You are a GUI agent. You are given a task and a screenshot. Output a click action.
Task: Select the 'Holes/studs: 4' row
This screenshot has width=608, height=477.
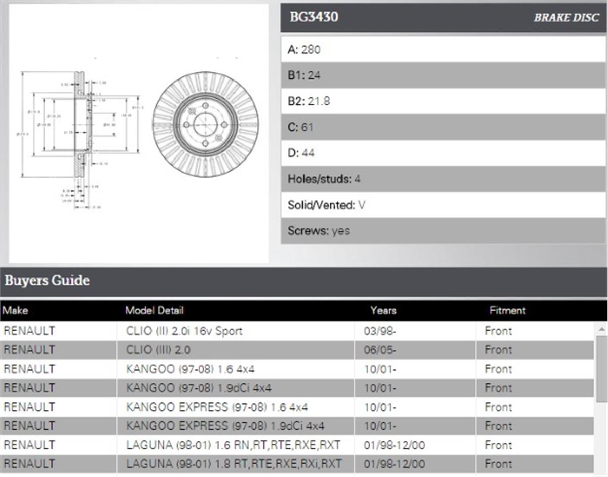pos(443,179)
